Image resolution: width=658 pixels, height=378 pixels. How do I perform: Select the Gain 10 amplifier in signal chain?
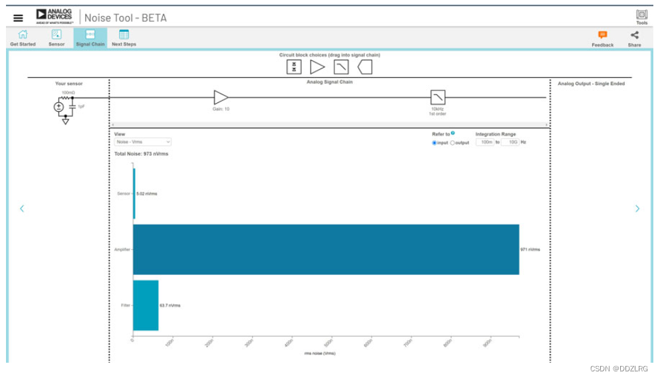click(221, 98)
